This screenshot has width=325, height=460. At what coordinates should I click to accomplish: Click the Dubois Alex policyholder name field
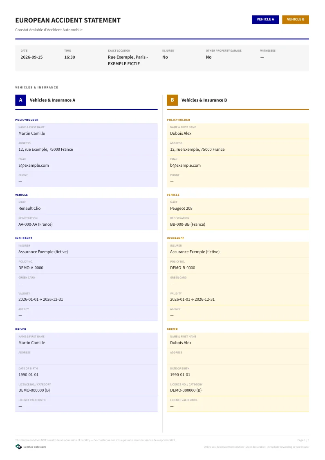238,131
